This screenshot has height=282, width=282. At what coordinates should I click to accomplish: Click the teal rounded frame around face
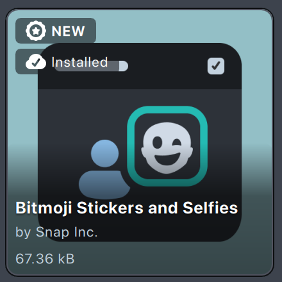(167, 146)
